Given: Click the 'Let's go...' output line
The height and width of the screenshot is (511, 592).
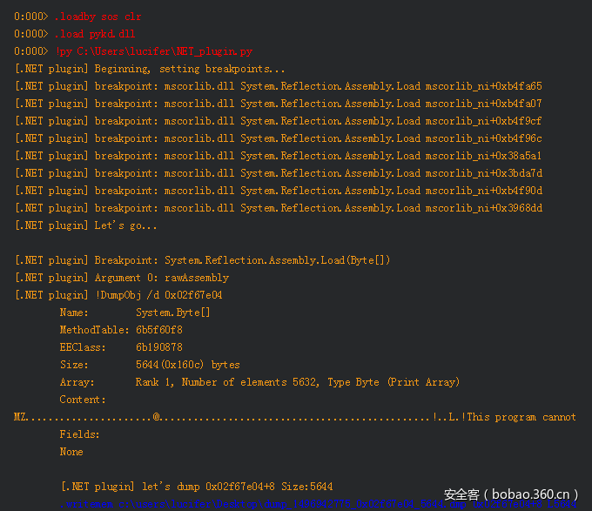Looking at the screenshot, I should (x=125, y=225).
